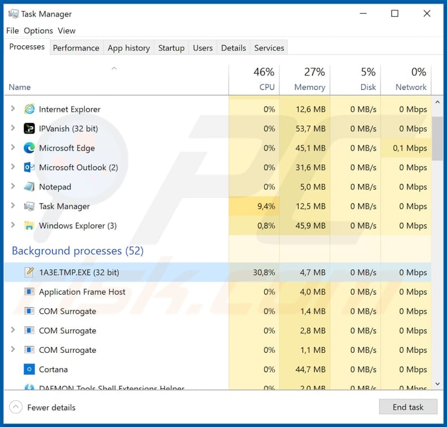This screenshot has width=447, height=427.
Task: Select the Cortana process name
Action: (53, 369)
